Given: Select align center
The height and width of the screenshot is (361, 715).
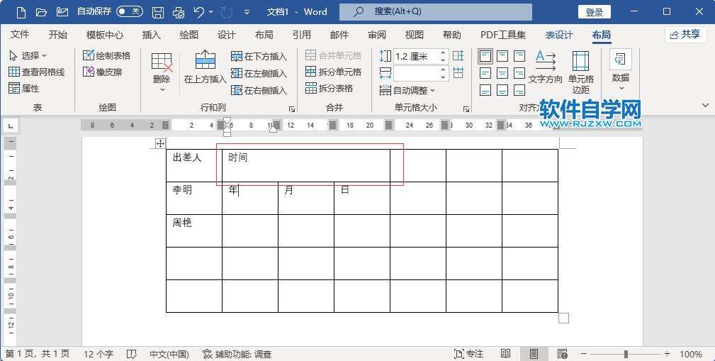Looking at the screenshot, I should [502, 73].
